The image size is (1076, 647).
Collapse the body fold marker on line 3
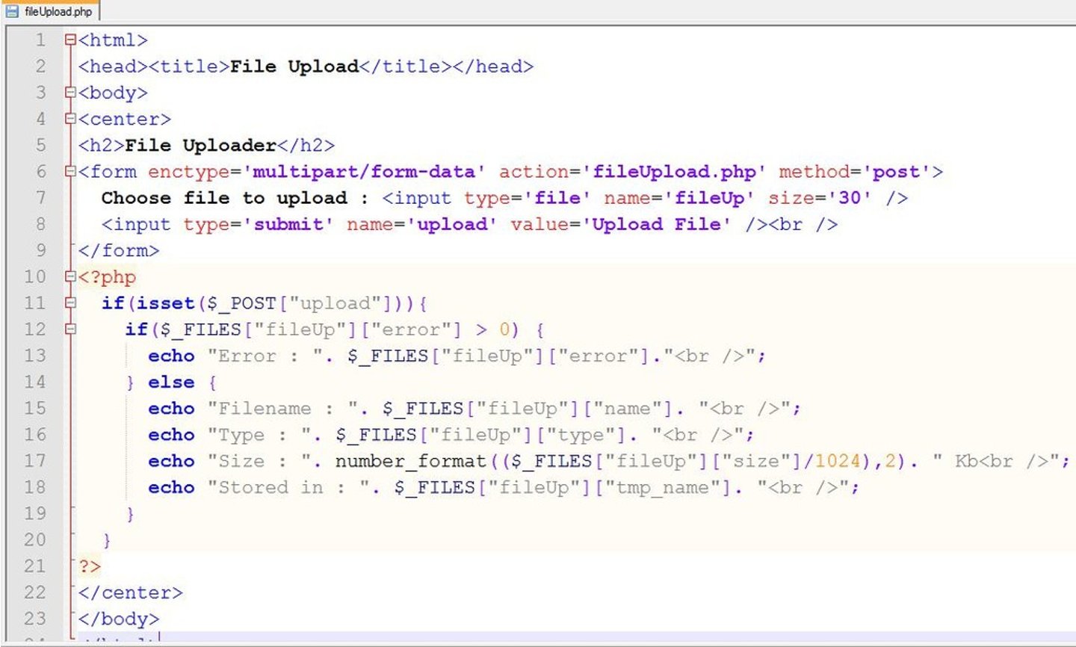pyautogui.click(x=70, y=93)
